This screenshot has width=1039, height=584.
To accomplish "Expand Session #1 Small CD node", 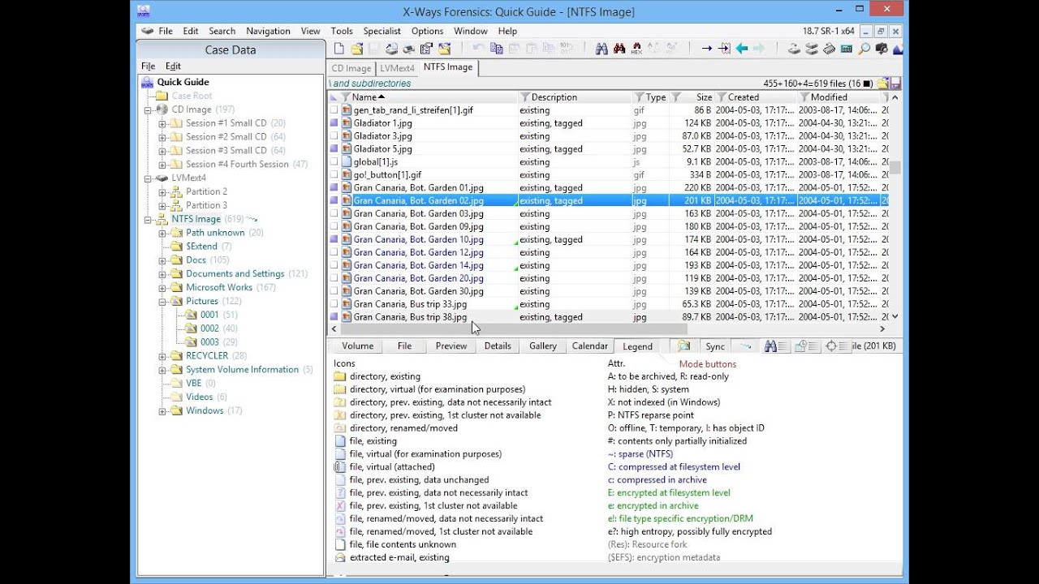I will [x=162, y=123].
